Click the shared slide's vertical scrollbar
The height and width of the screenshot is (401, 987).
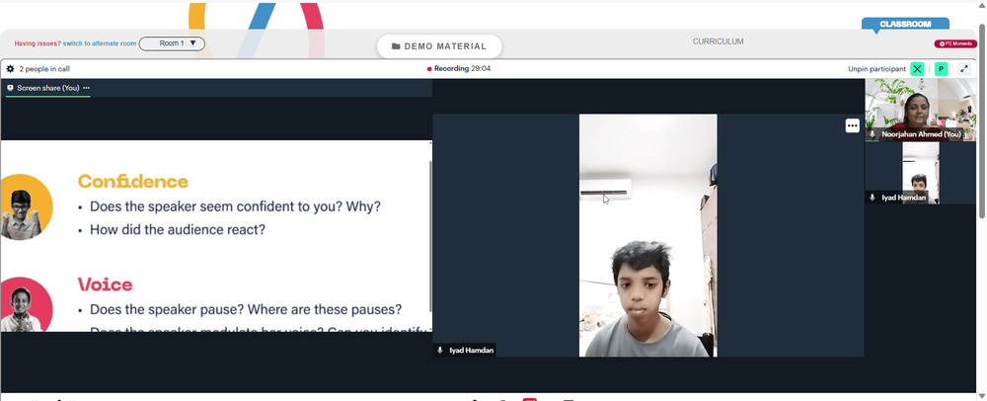click(430, 235)
